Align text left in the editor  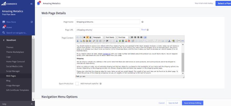pos(132,38)
